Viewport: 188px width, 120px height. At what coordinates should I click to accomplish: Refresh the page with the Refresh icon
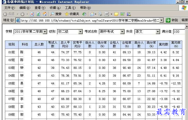pyautogui.click(x=38, y=14)
